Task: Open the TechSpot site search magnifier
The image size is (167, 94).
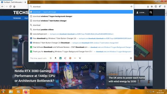Action: [x=151, y=12]
